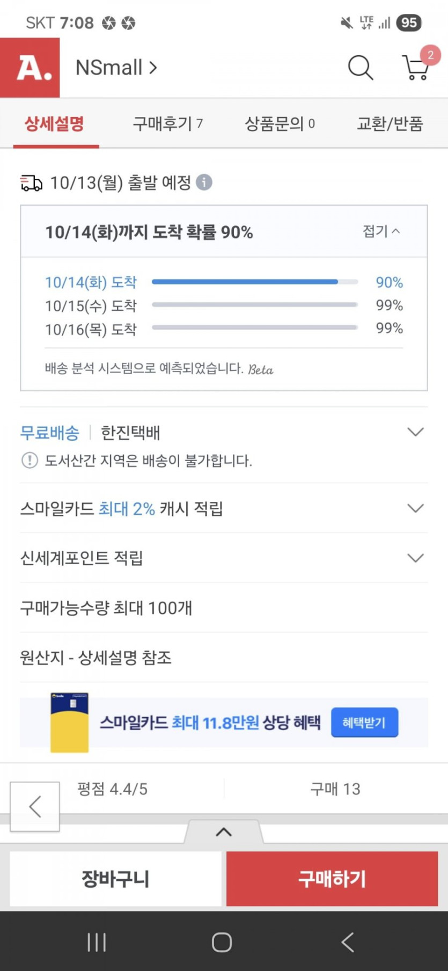Pull up the bottom sheet handle arrow
This screenshot has height=971, width=448.
coord(224,832)
